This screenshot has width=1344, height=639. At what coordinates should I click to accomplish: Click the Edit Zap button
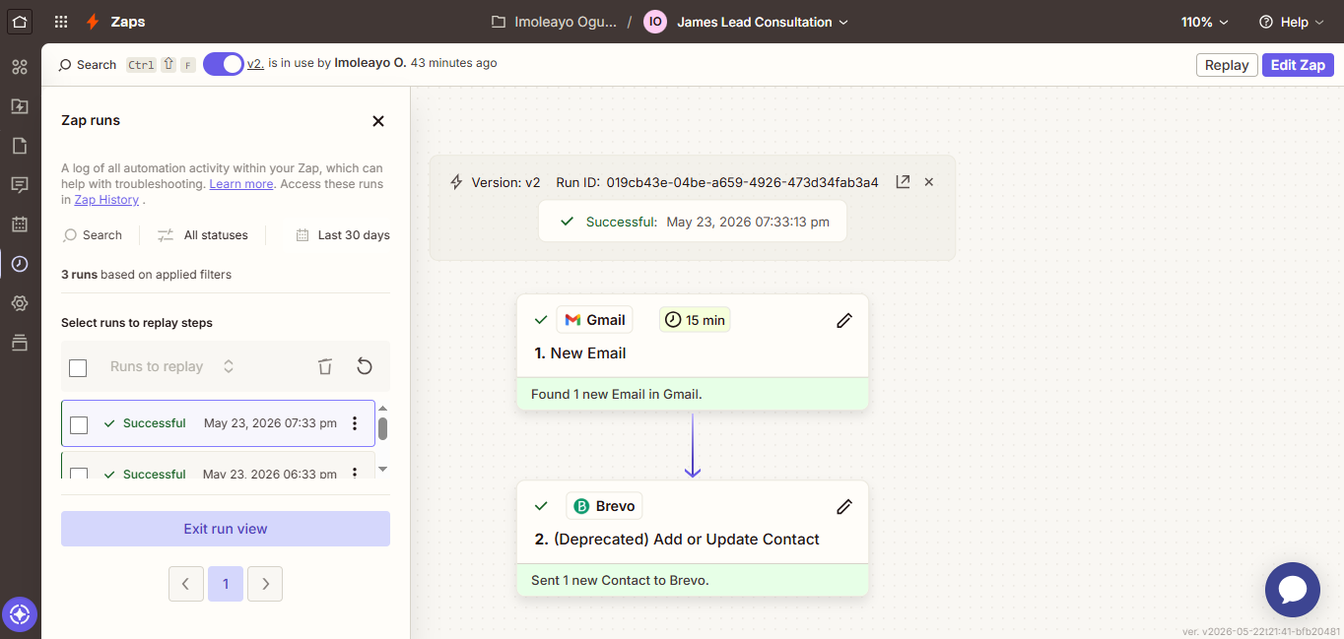pyautogui.click(x=1298, y=65)
